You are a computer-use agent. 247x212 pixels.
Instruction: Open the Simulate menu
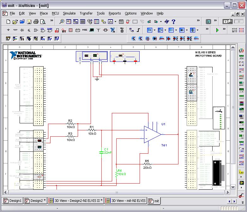69,13
